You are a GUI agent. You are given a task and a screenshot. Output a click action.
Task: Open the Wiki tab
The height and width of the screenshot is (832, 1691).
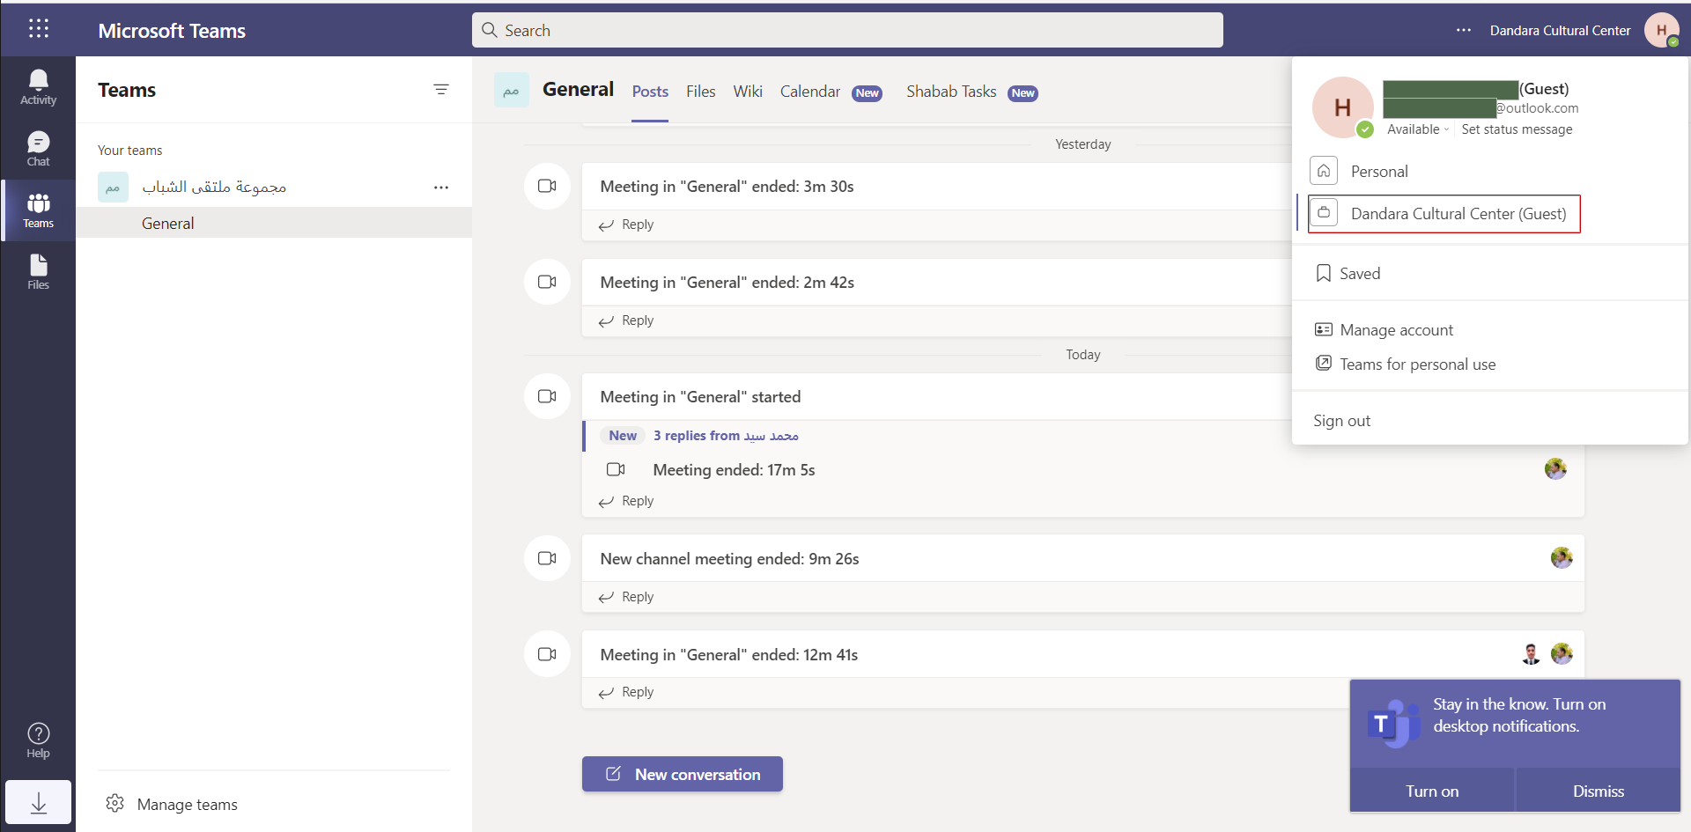747,92
